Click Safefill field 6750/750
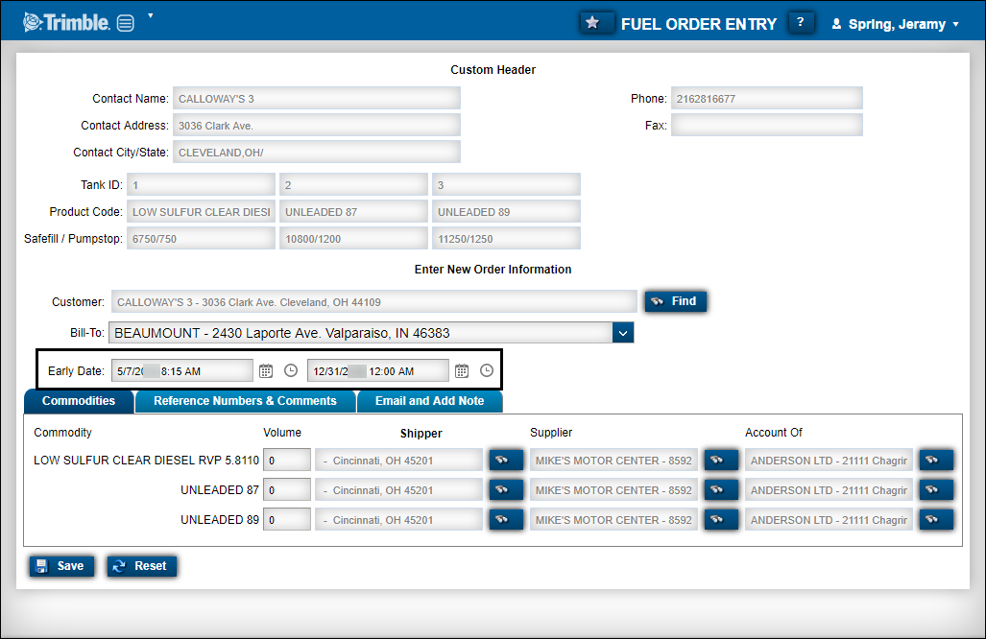Image resolution: width=986 pixels, height=639 pixels. point(202,238)
